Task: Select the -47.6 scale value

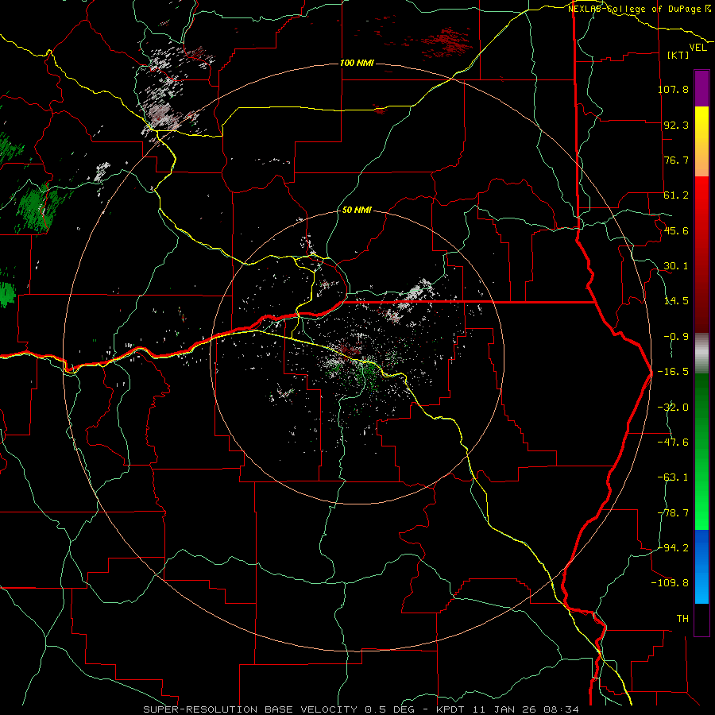Action: (x=673, y=443)
